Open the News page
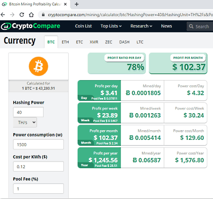Viewport: 213px width, 199px height. (167, 26)
